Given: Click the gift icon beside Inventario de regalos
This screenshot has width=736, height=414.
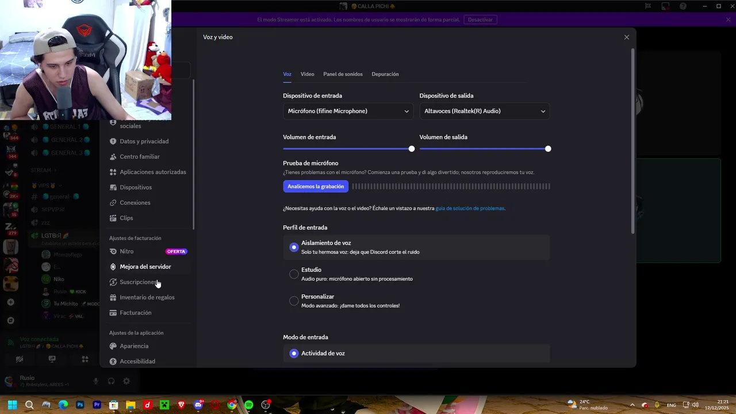Looking at the screenshot, I should [x=113, y=297].
